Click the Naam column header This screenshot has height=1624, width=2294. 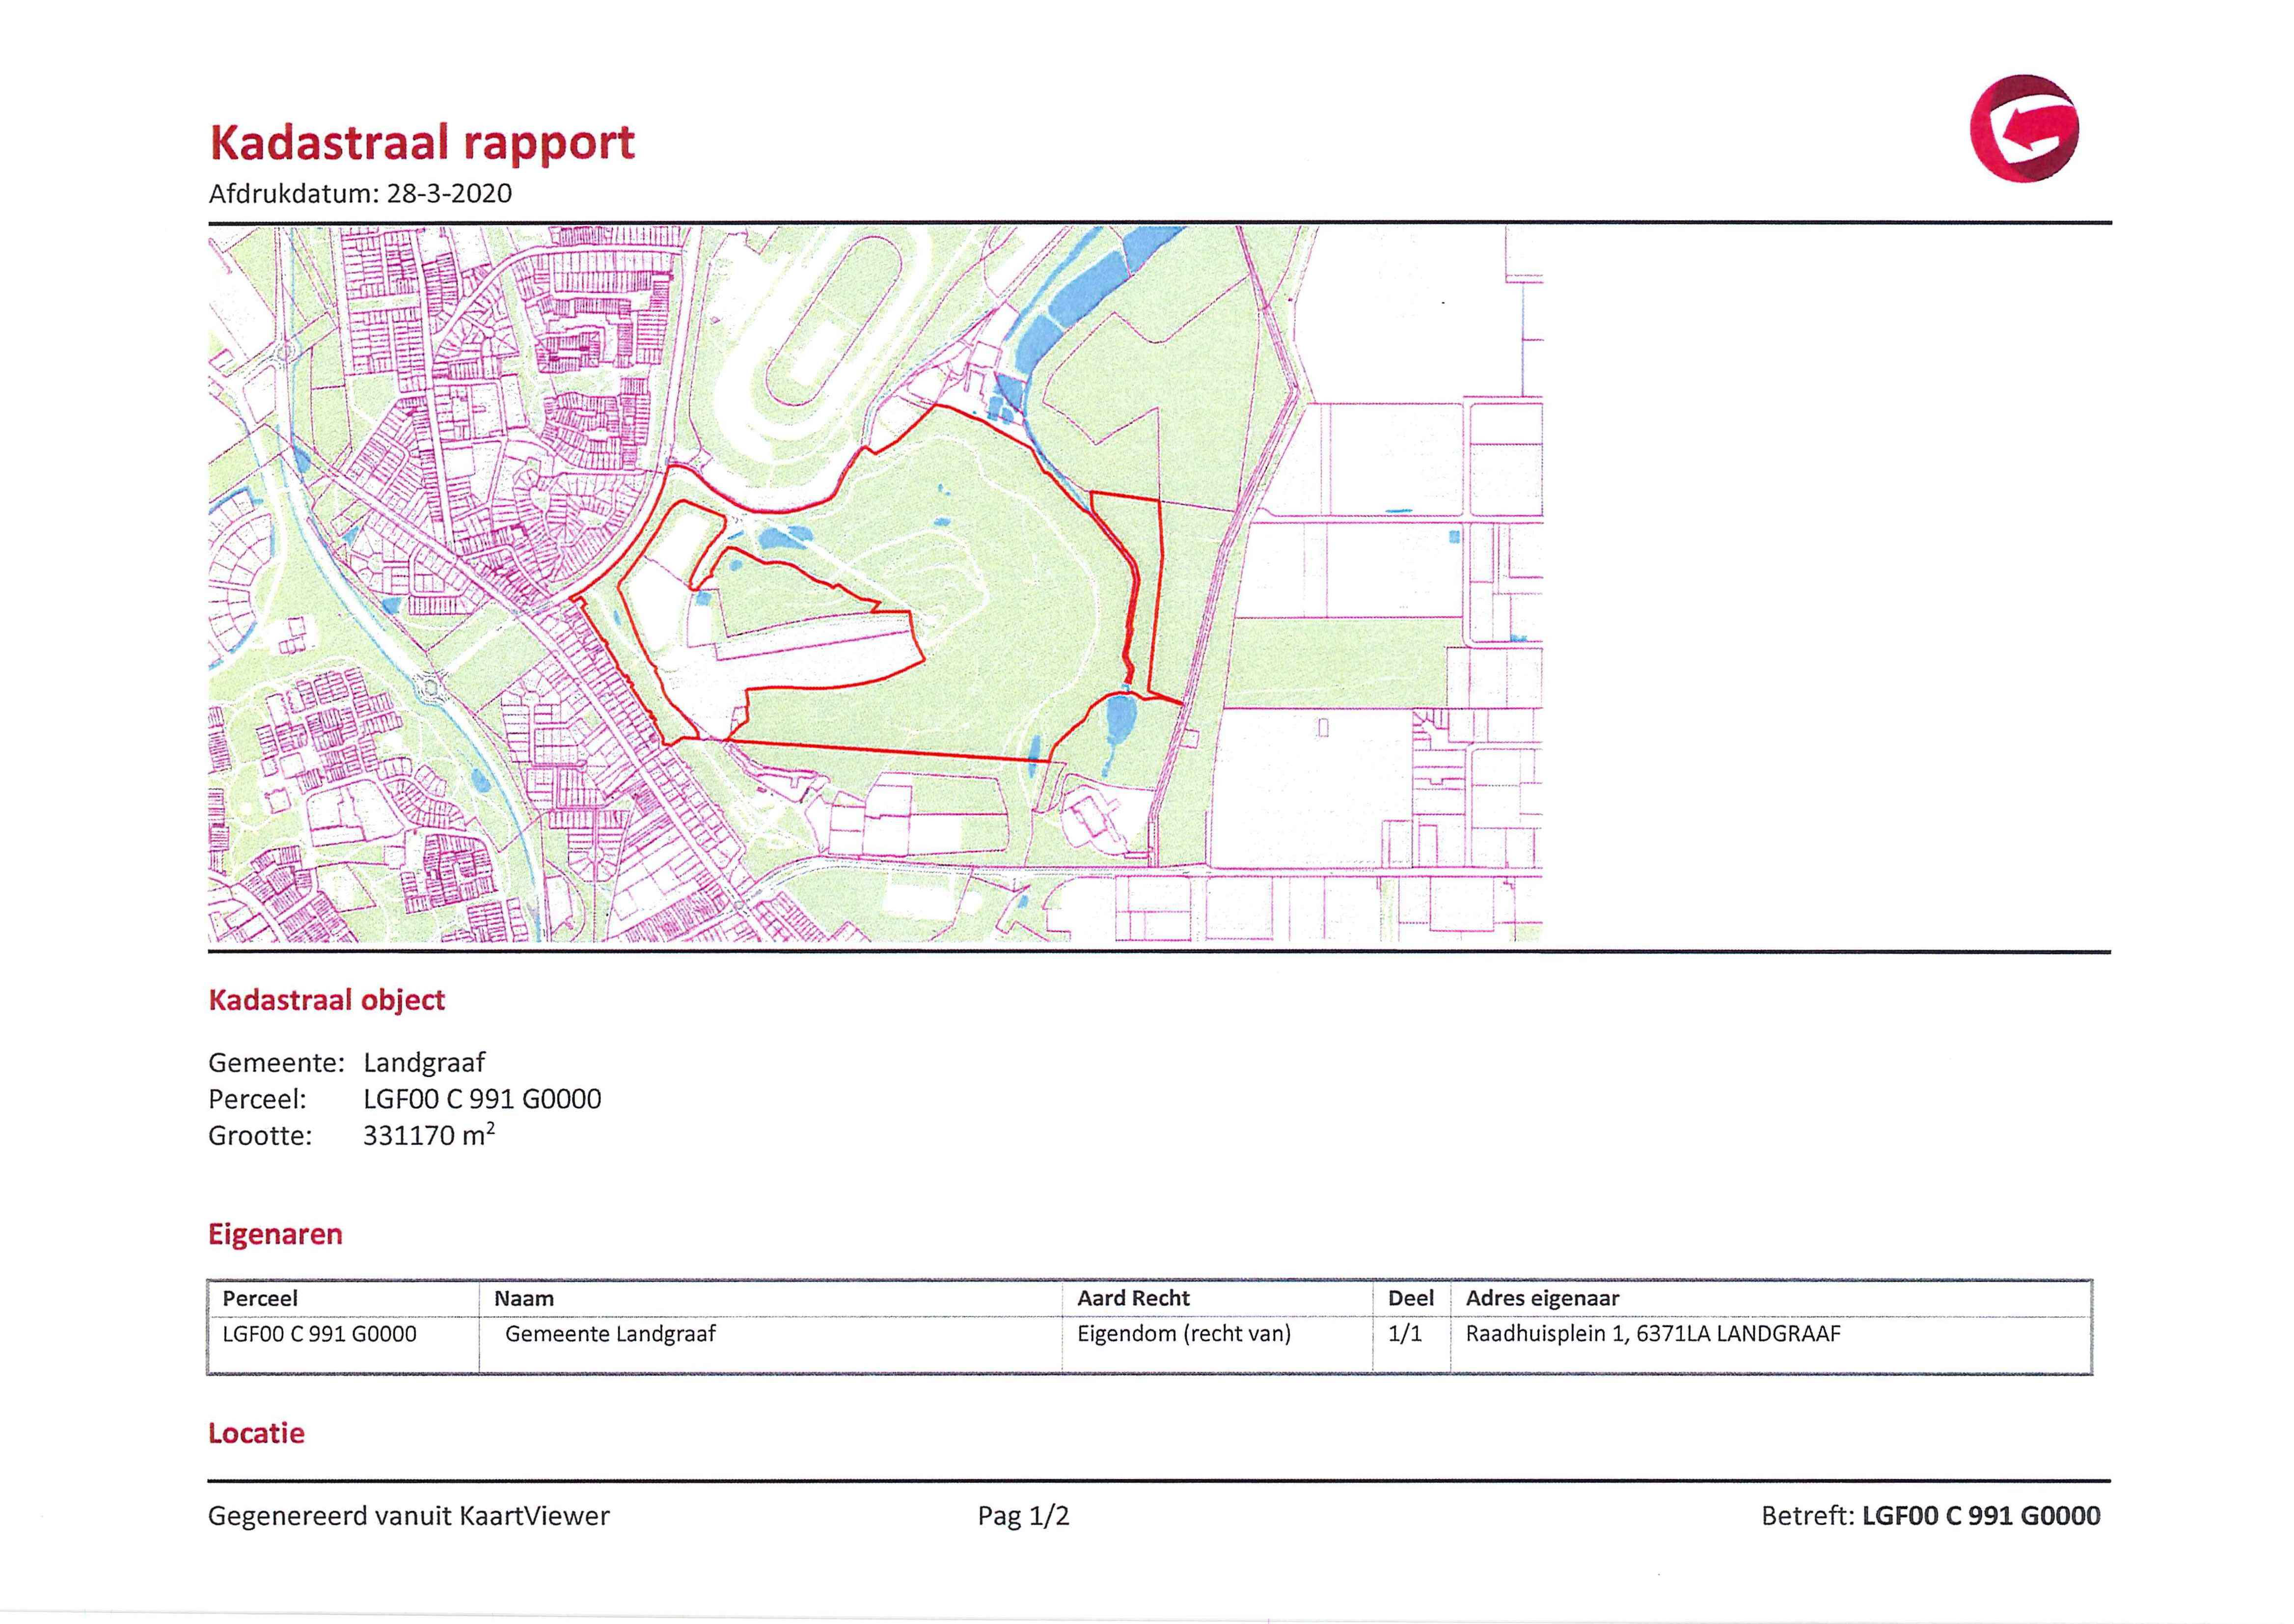(x=524, y=1298)
